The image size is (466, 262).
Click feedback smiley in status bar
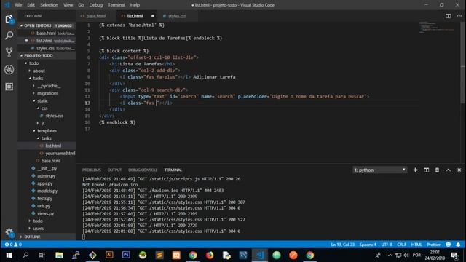pos(449,245)
